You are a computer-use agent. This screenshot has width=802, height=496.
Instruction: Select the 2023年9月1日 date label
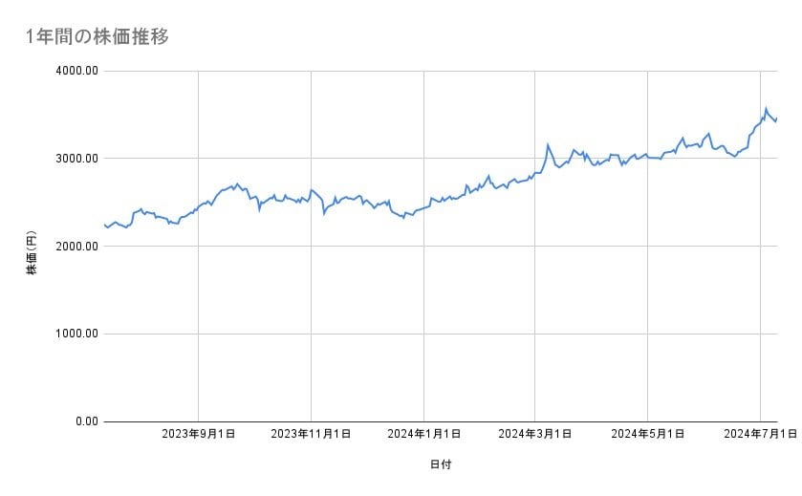point(199,434)
